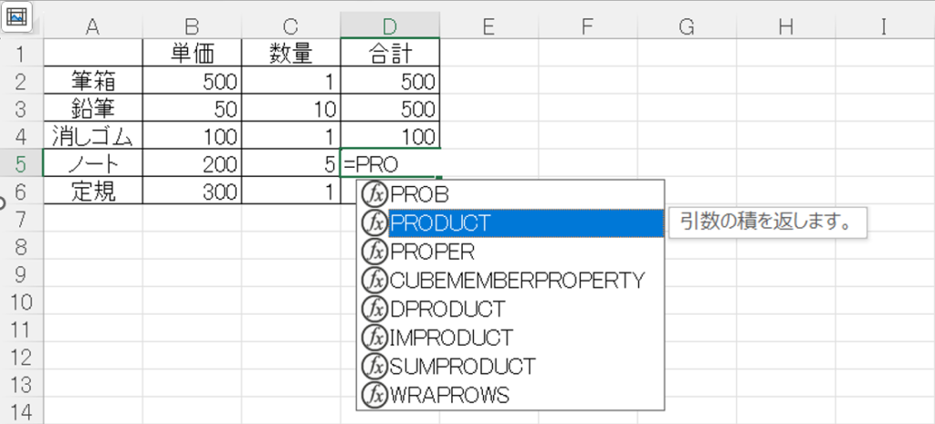Click the 合計 header cell

coord(390,53)
